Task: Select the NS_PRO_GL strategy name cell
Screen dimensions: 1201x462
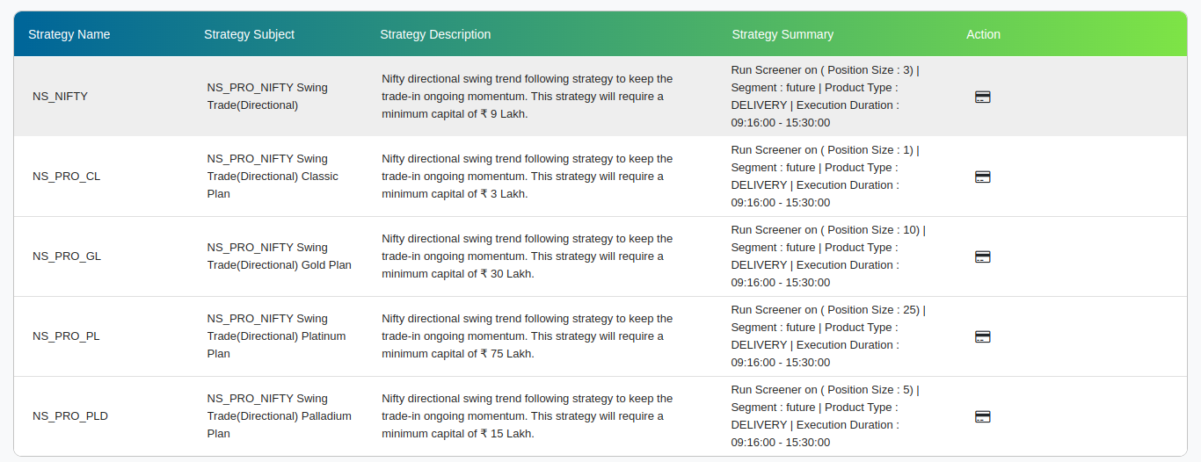Action: (67, 256)
